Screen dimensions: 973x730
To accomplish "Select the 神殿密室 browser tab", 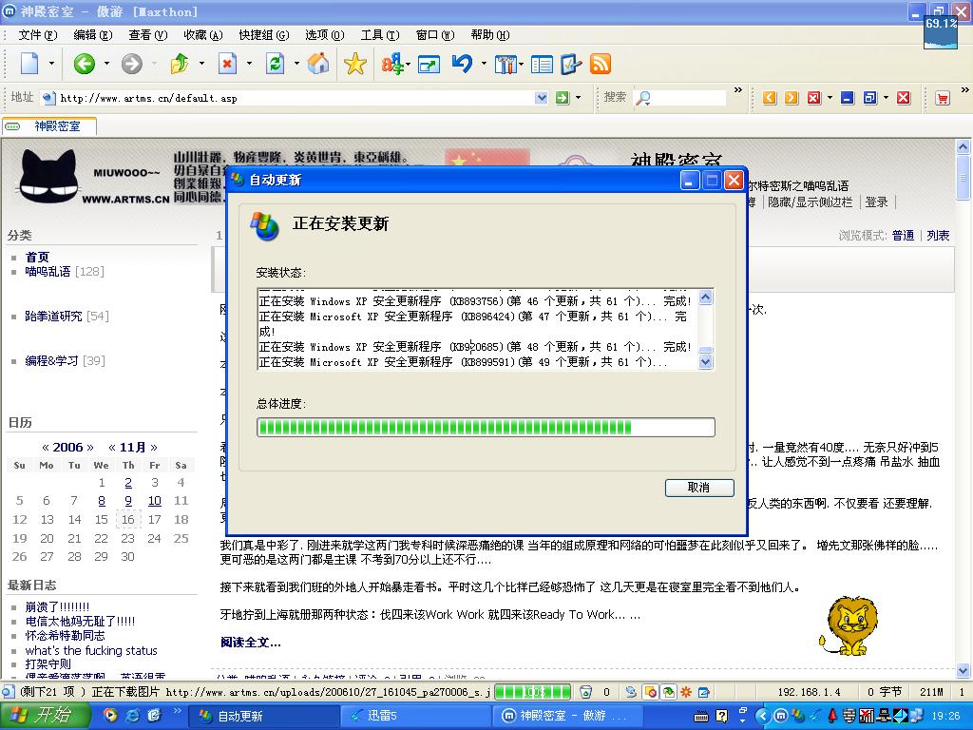I will point(49,126).
